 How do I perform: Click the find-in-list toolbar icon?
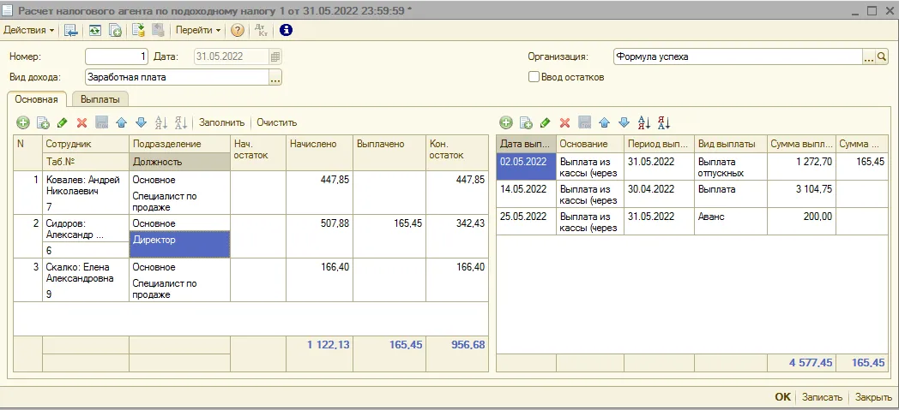coord(71,30)
